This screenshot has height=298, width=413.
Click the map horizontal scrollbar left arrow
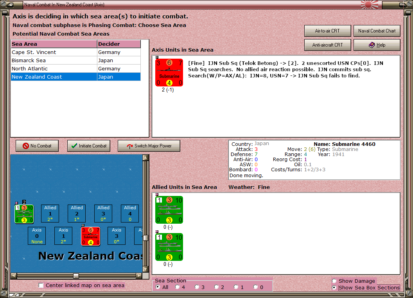coord(14,276)
